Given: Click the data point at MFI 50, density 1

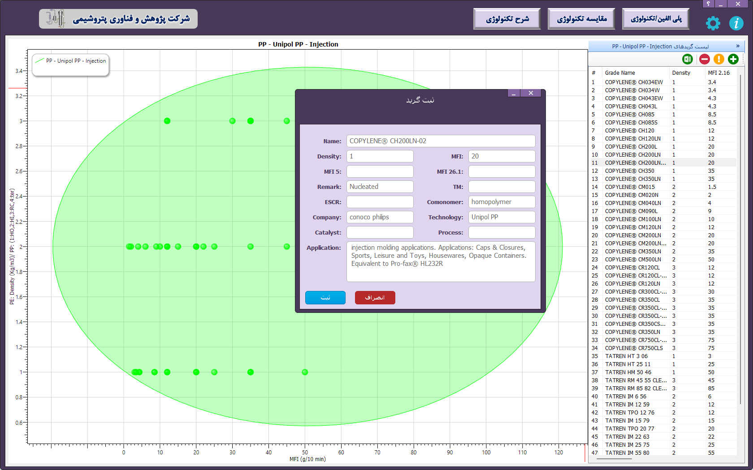Looking at the screenshot, I should click(x=305, y=372).
